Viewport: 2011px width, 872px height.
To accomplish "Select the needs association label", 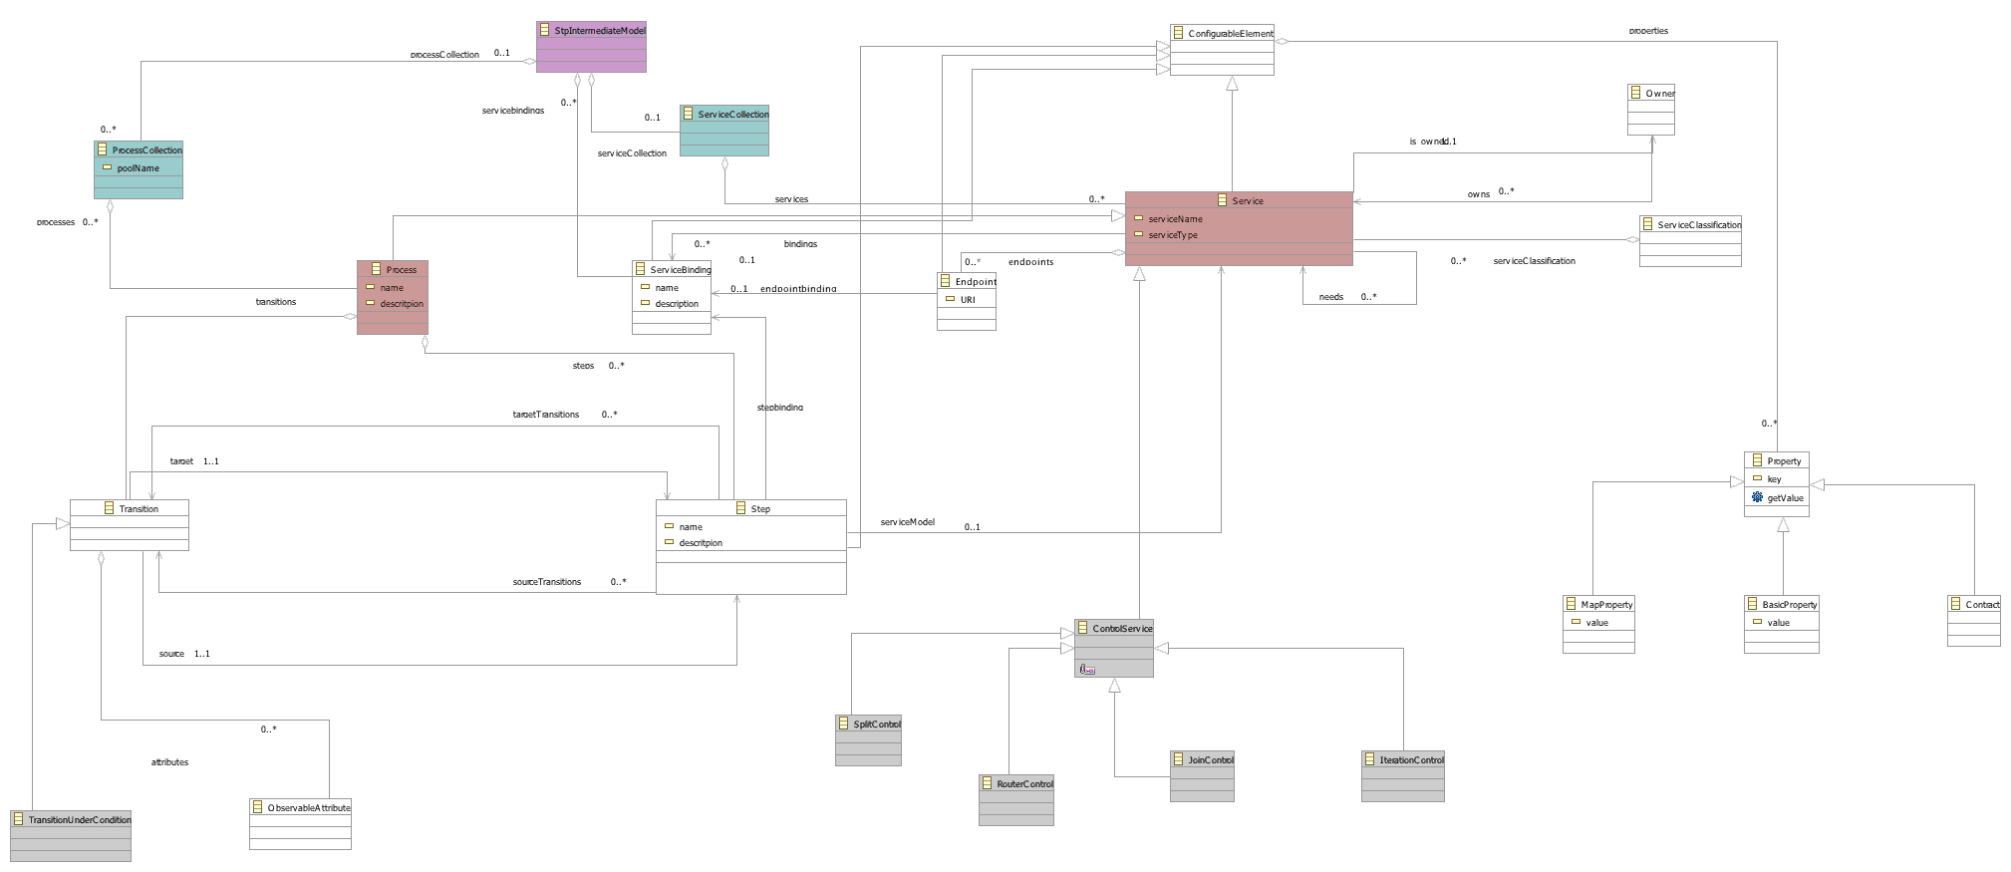I will (1330, 297).
